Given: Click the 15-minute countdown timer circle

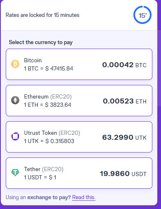Looking at the screenshot, I should point(142,15).
